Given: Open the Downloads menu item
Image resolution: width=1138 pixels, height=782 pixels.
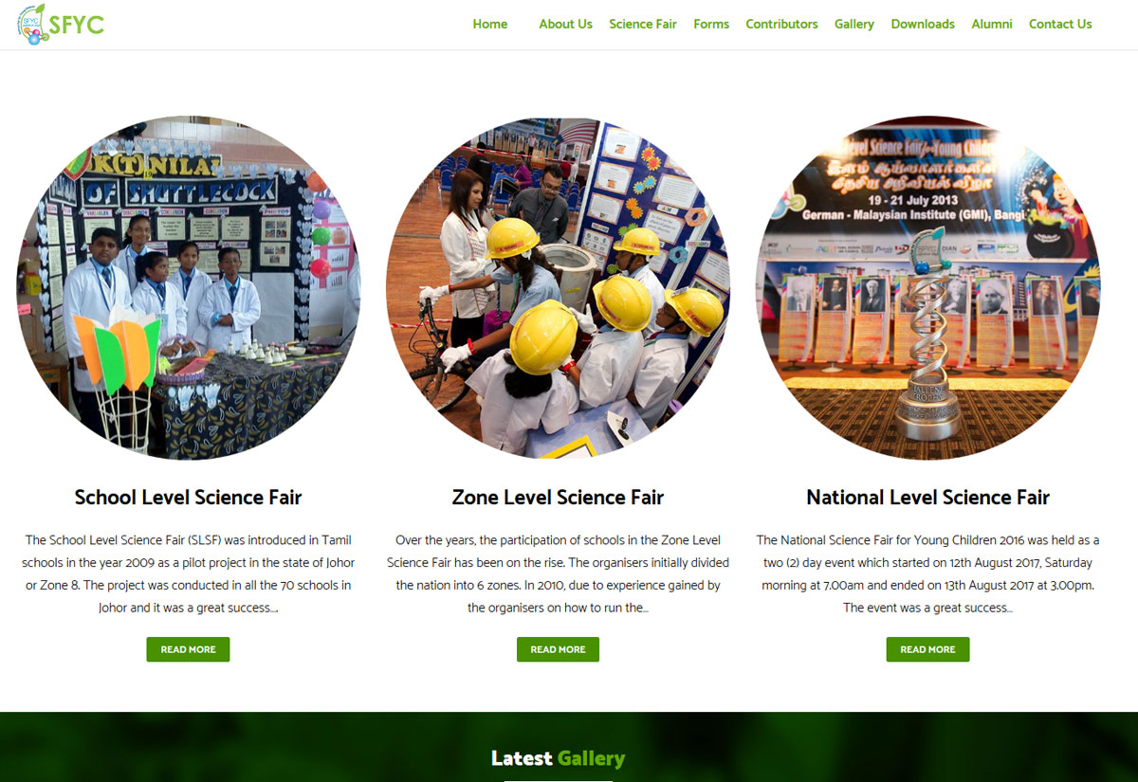Looking at the screenshot, I should click(923, 25).
